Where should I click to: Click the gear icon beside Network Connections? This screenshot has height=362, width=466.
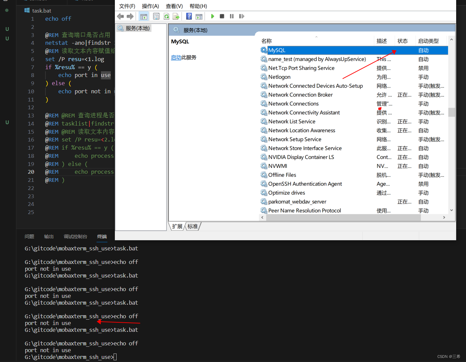pos(264,103)
